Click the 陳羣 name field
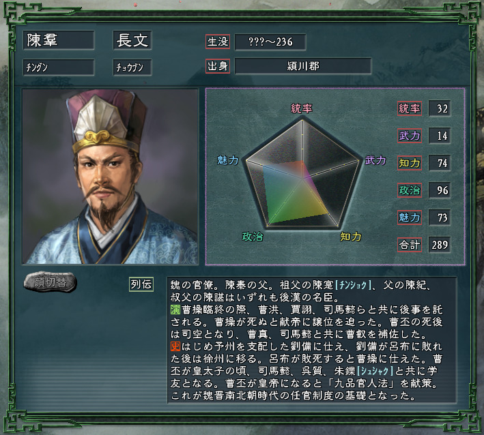Screen dimensions: 484x435 pos(59,40)
